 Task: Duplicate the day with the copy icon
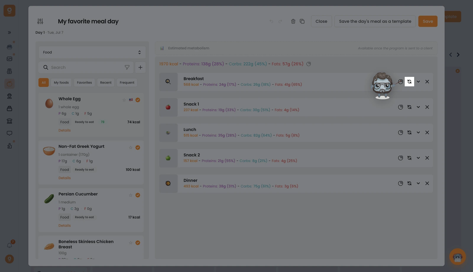(302, 21)
